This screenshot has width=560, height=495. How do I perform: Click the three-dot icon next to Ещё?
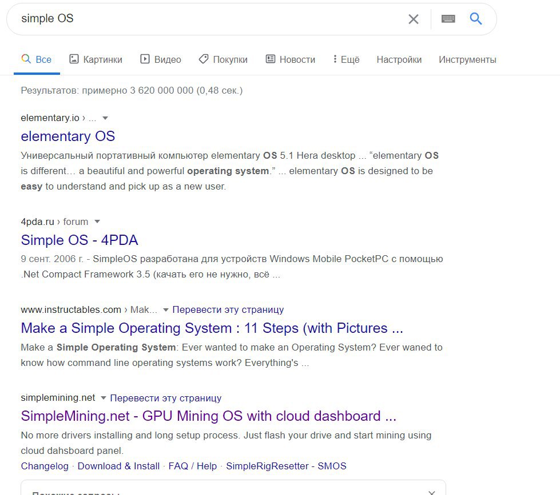coord(335,59)
